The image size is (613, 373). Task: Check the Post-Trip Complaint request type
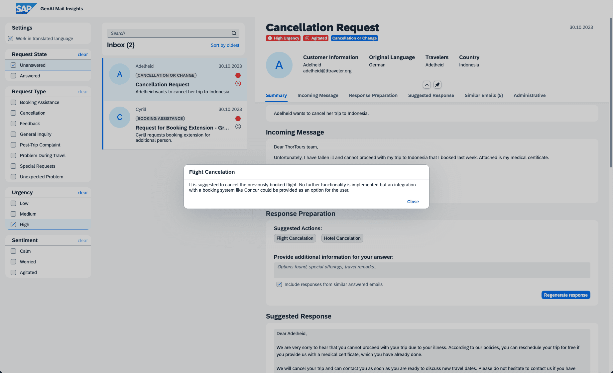click(x=13, y=145)
